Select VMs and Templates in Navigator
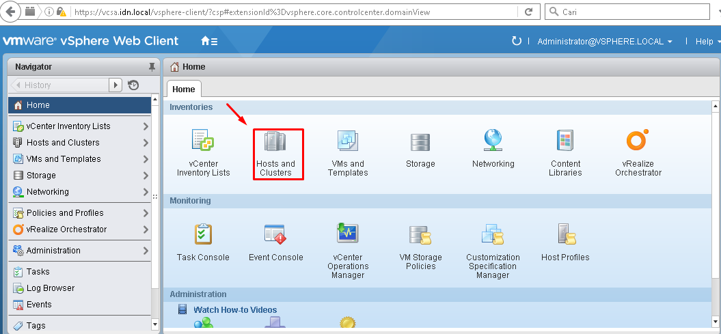This screenshot has height=334, width=721. [x=79, y=159]
